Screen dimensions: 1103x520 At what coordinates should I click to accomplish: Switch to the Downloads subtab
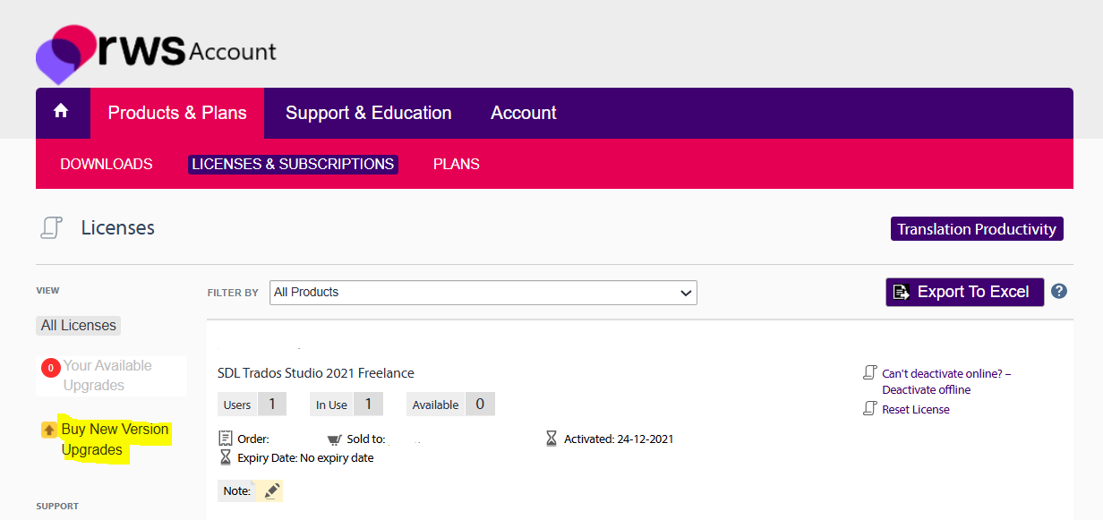106,164
